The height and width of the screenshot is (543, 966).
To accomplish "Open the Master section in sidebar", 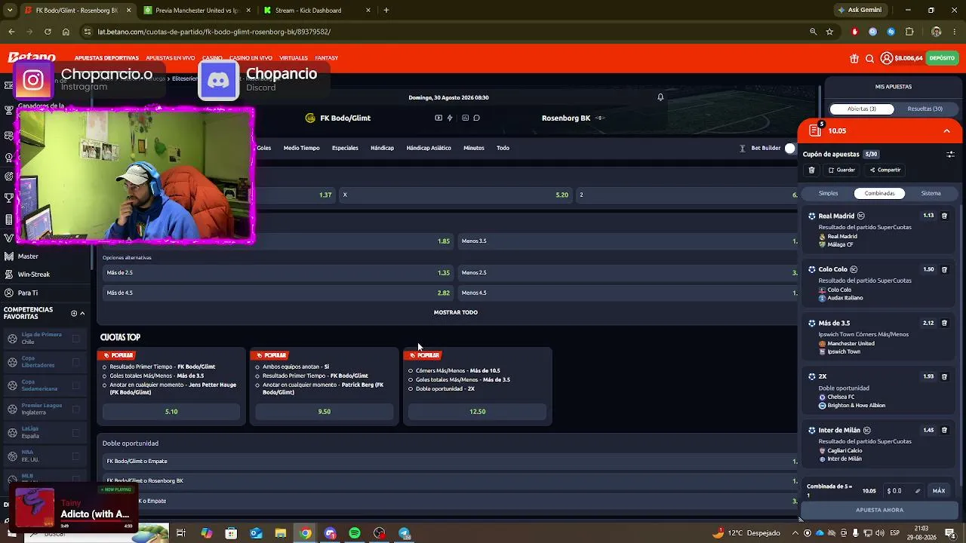I will click(28, 256).
